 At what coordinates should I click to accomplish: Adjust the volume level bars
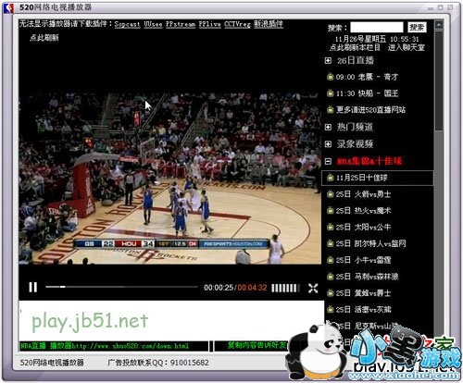tap(285, 288)
